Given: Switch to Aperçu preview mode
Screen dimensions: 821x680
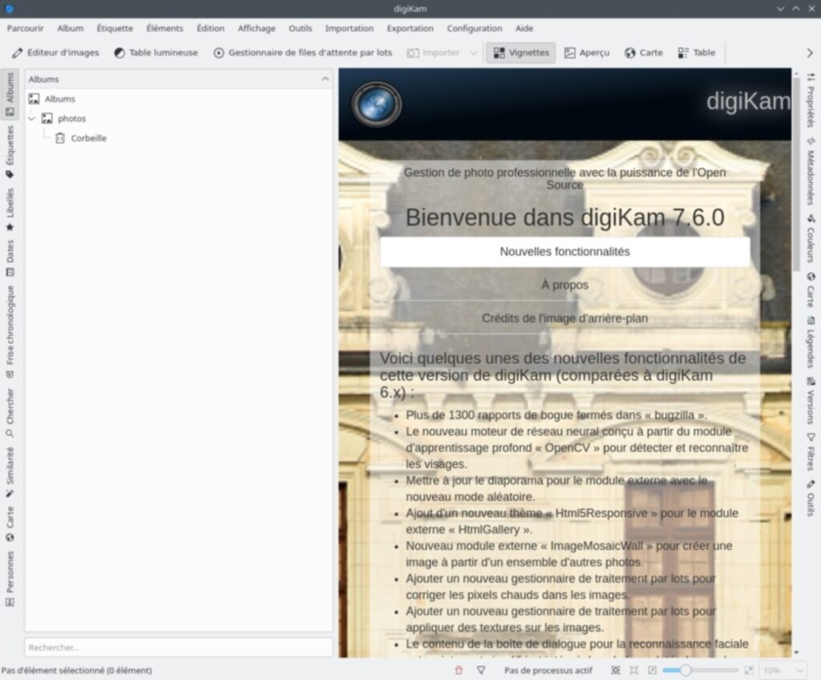Looking at the screenshot, I should point(587,52).
